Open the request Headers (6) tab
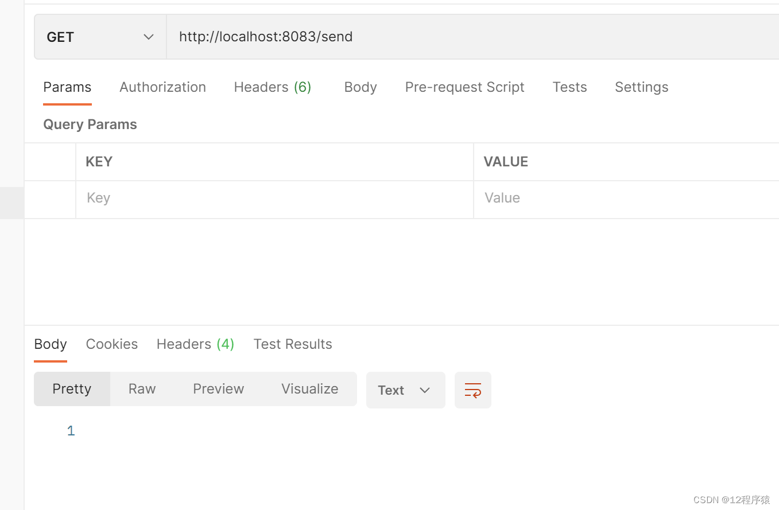 273,87
